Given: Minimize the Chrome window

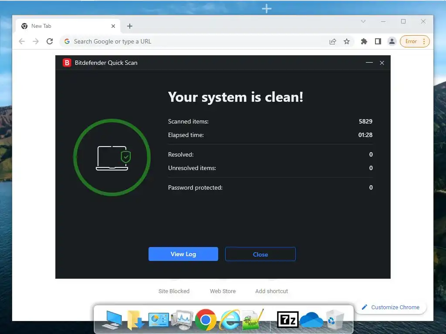Looking at the screenshot, I should (x=383, y=21).
